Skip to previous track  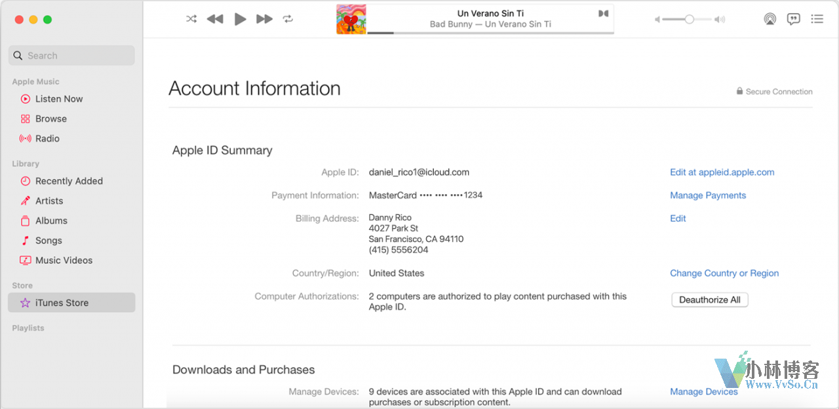coord(215,19)
